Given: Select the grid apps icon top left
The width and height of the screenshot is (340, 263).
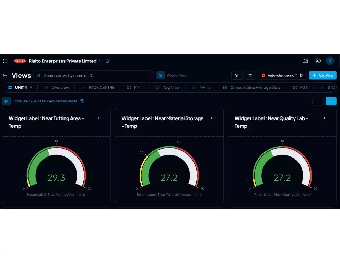Looking at the screenshot, I should (x=5, y=61).
